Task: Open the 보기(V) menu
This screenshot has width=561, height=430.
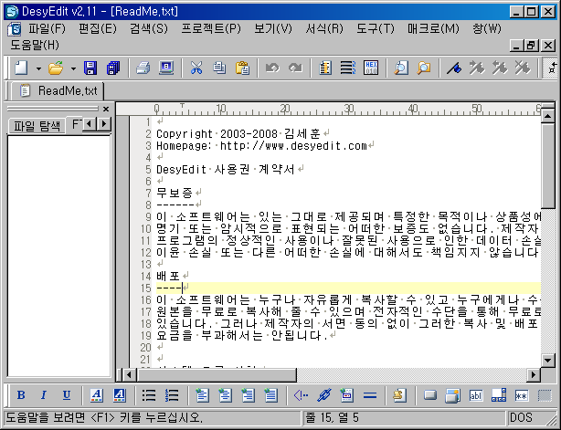Action: 273,28
